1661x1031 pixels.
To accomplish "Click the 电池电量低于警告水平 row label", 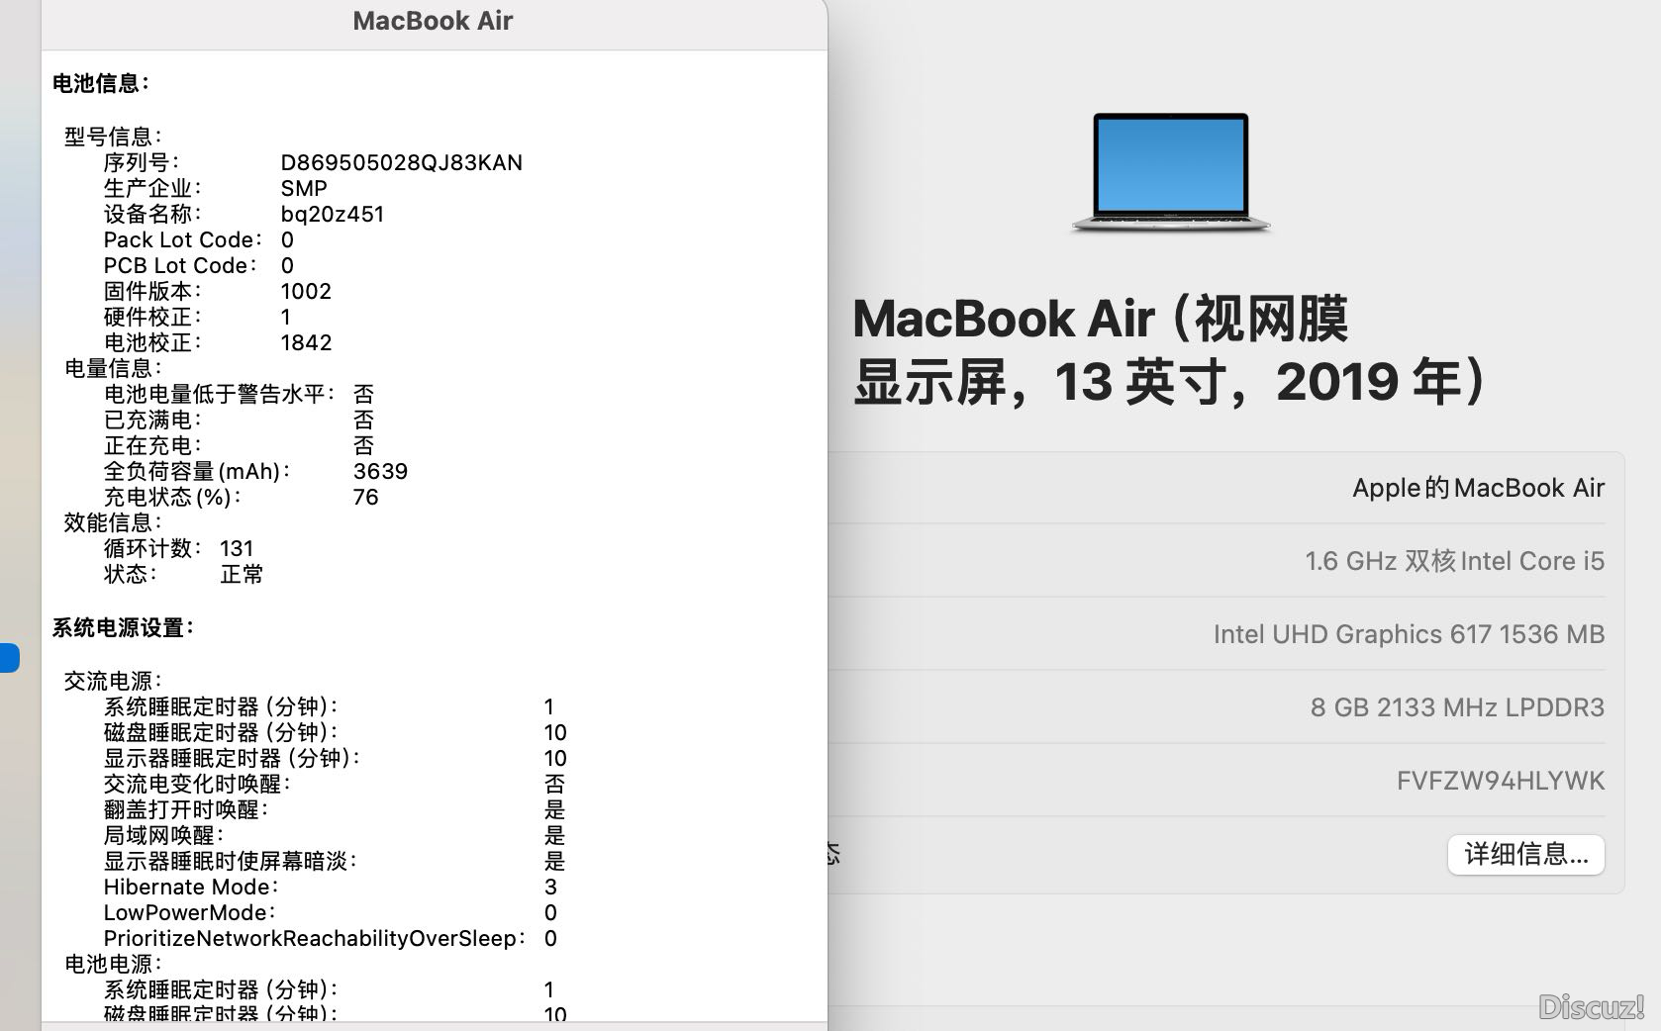I will pyautogui.click(x=219, y=394).
